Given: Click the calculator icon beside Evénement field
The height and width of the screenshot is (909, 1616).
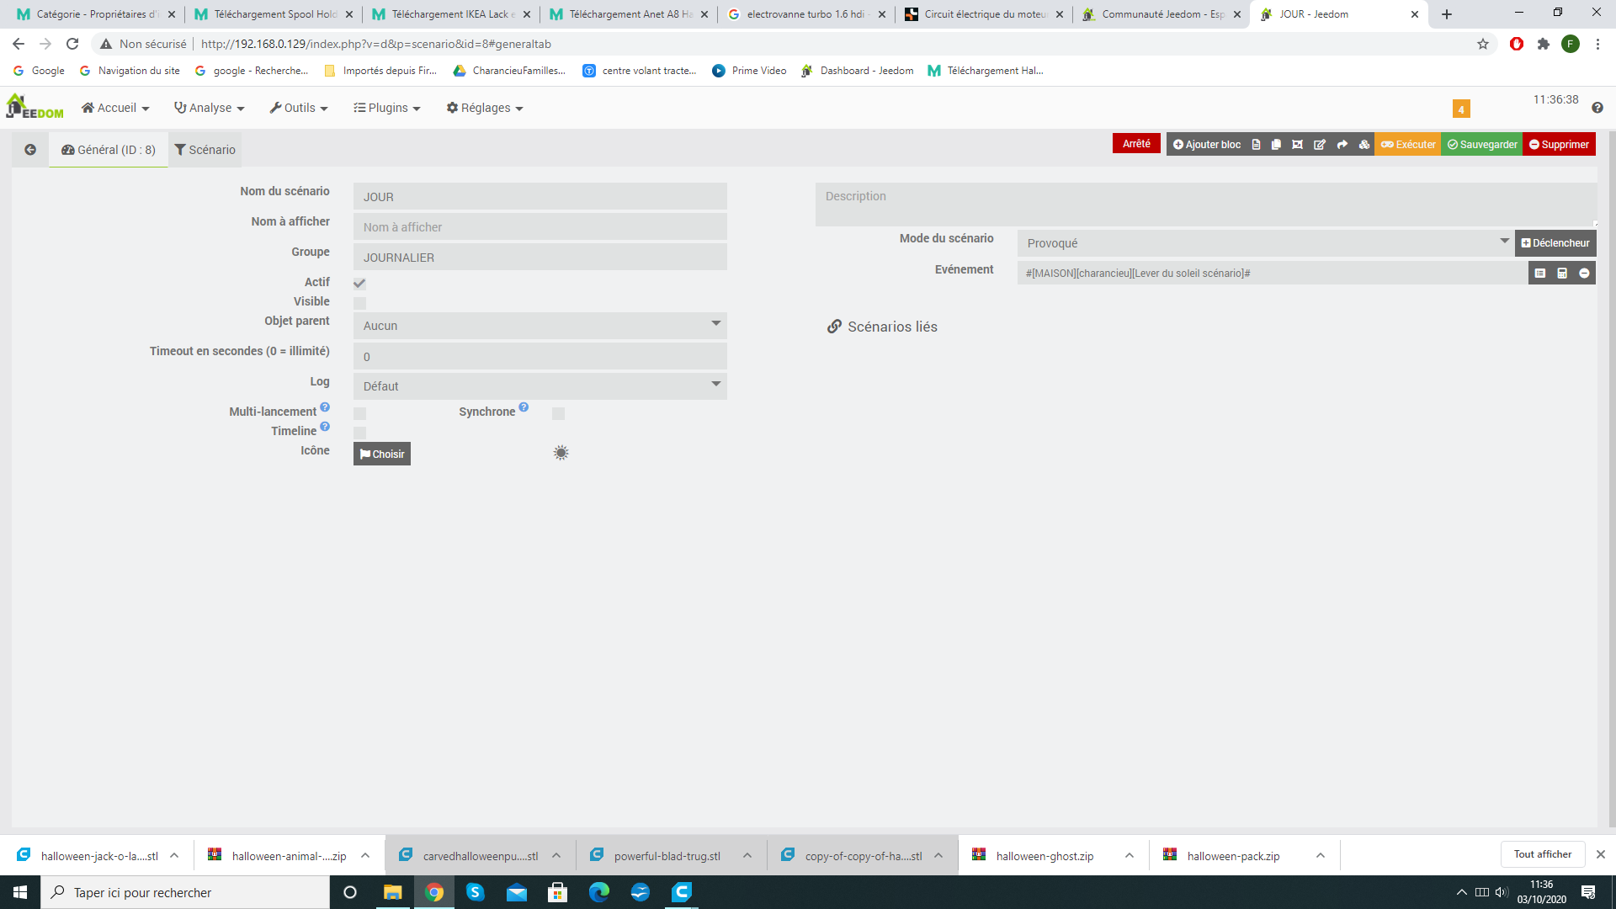Looking at the screenshot, I should (x=1562, y=274).
